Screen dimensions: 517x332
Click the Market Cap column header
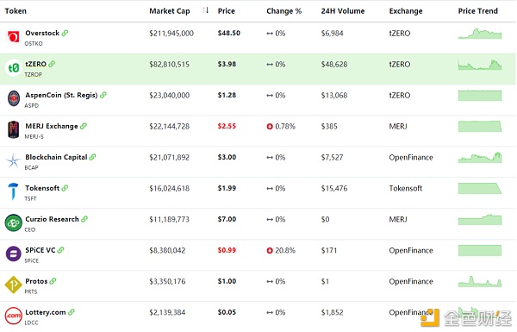(170, 11)
